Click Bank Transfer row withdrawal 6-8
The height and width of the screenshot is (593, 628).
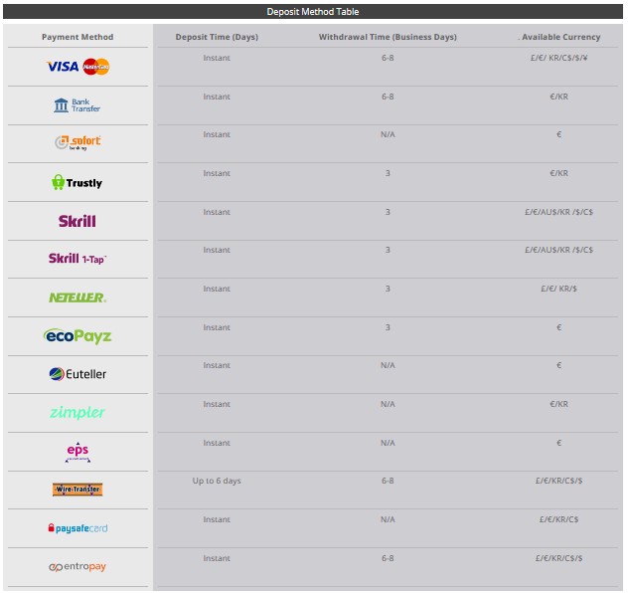388,97
